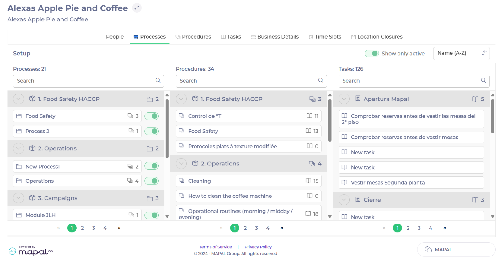This screenshot has width=502, height=259.
Task: Click folder icon of Module JLH row
Action: [x=19, y=215]
